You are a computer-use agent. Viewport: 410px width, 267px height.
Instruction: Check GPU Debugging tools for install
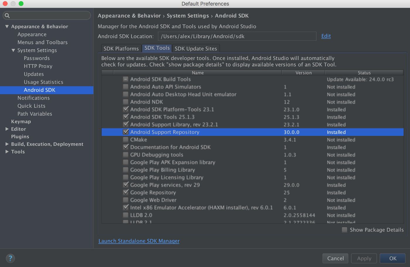pos(126,155)
